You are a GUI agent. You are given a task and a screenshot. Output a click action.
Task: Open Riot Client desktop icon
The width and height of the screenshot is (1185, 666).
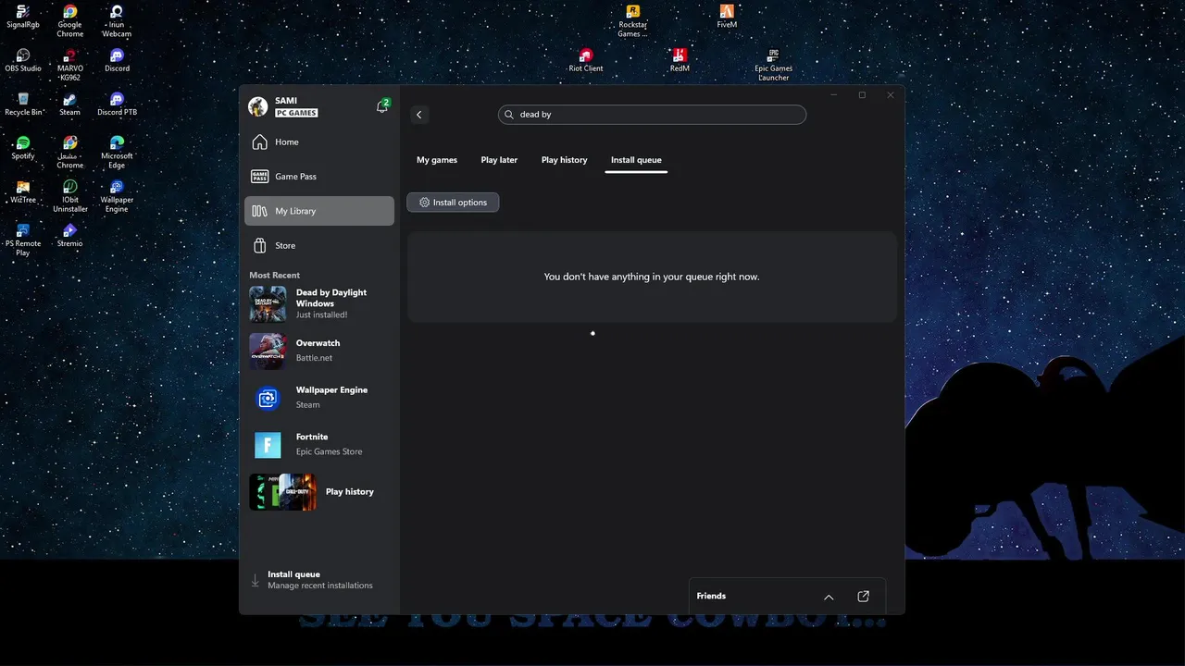click(x=585, y=61)
